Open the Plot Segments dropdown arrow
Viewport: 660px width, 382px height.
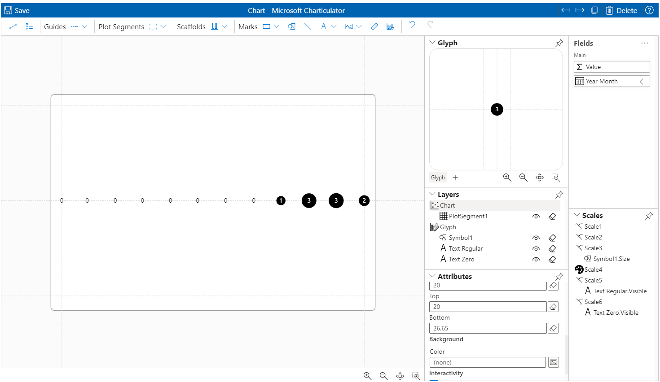(163, 27)
